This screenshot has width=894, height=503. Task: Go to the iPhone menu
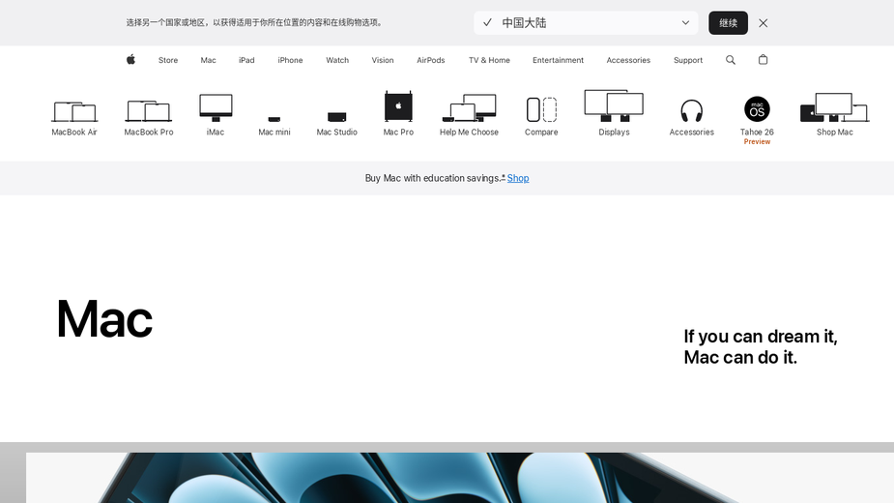click(x=290, y=60)
